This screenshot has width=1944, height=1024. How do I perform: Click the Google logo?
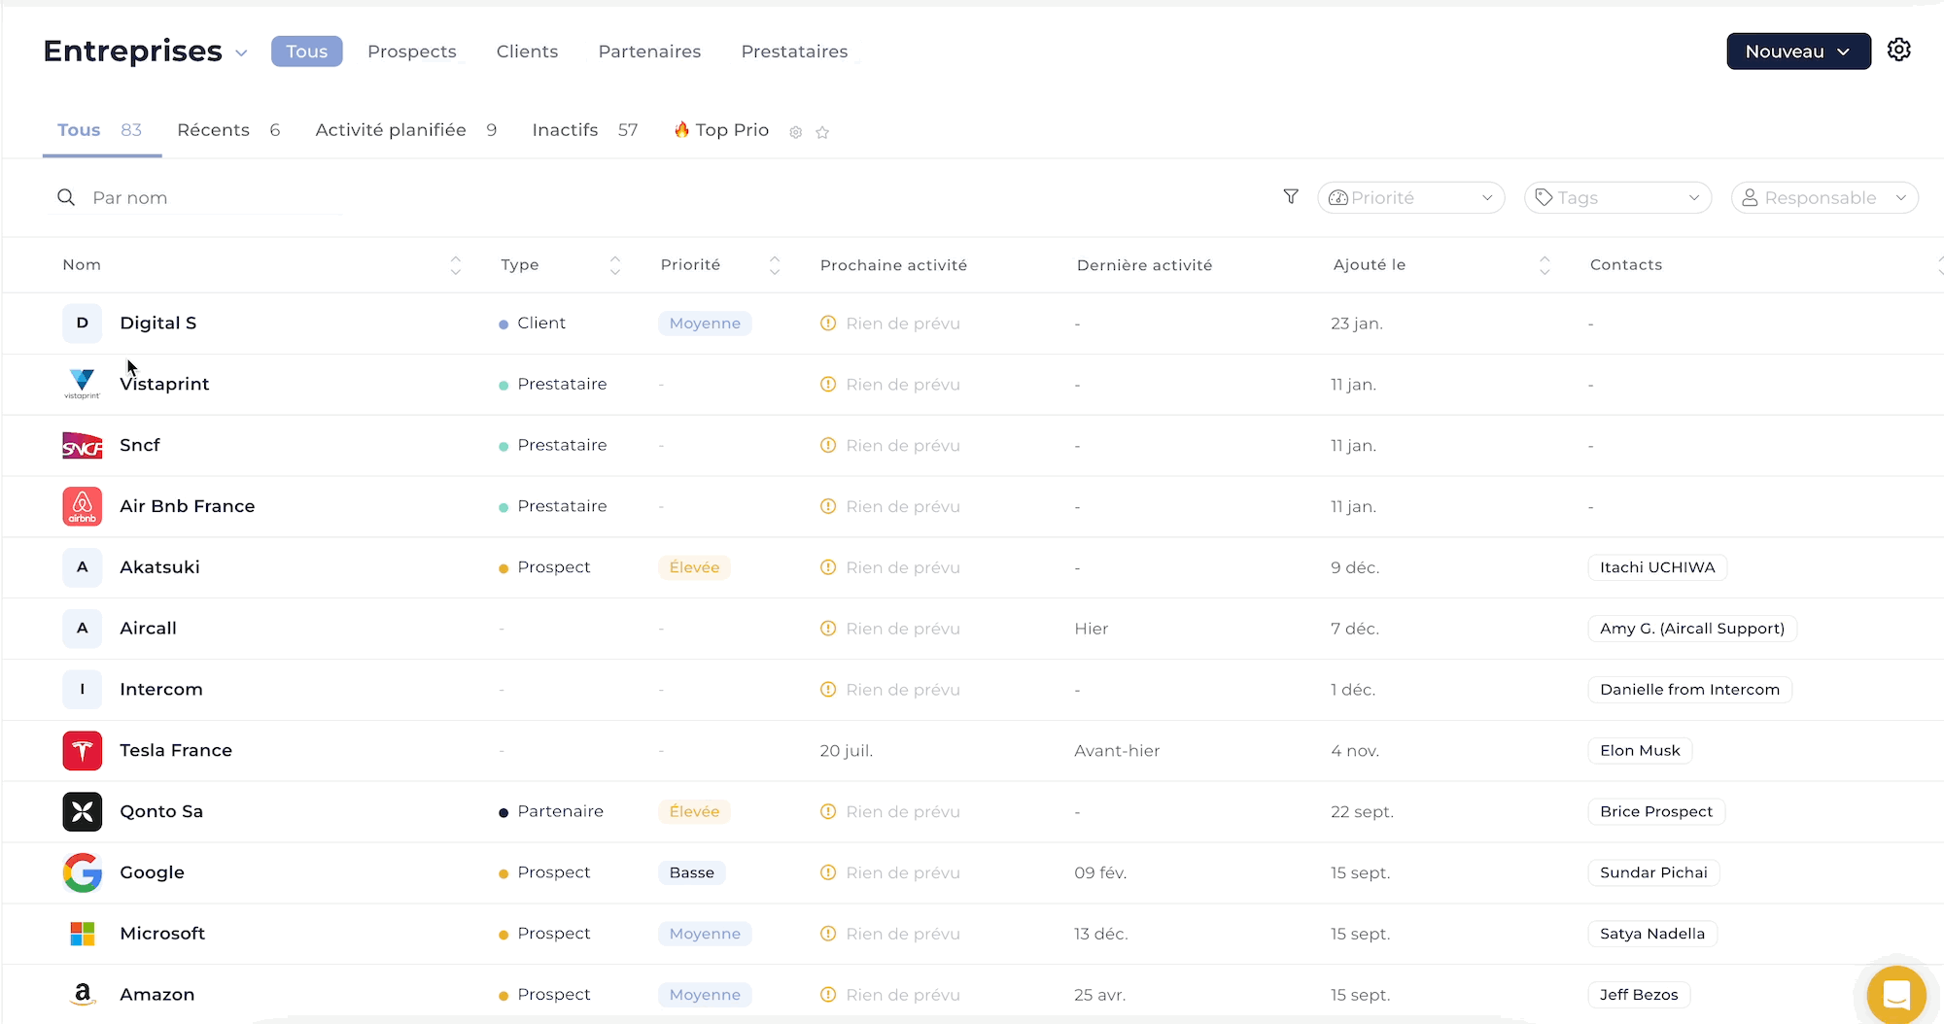(83, 872)
